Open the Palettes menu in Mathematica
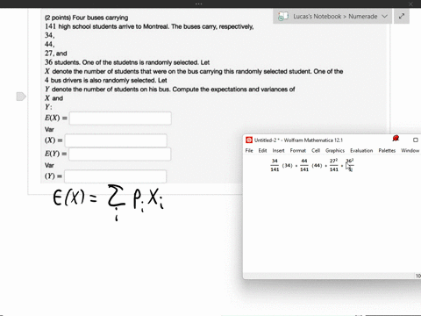421x316 pixels. pos(387,150)
